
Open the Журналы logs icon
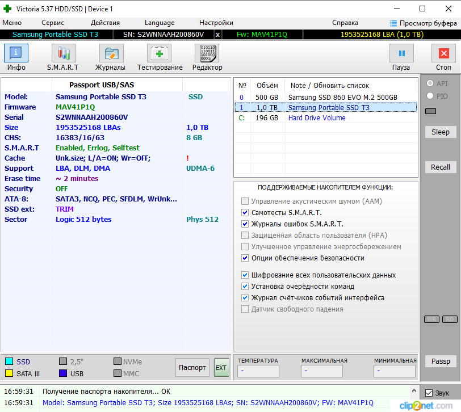[111, 53]
